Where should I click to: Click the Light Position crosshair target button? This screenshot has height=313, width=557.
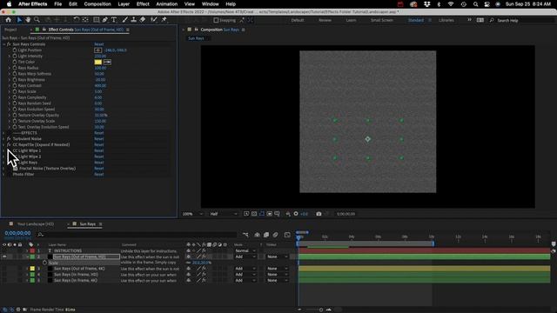click(x=98, y=50)
